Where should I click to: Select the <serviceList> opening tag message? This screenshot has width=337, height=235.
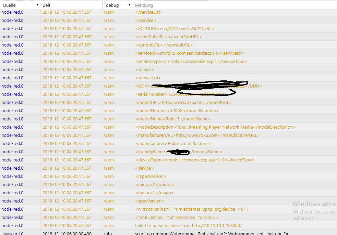point(148,78)
